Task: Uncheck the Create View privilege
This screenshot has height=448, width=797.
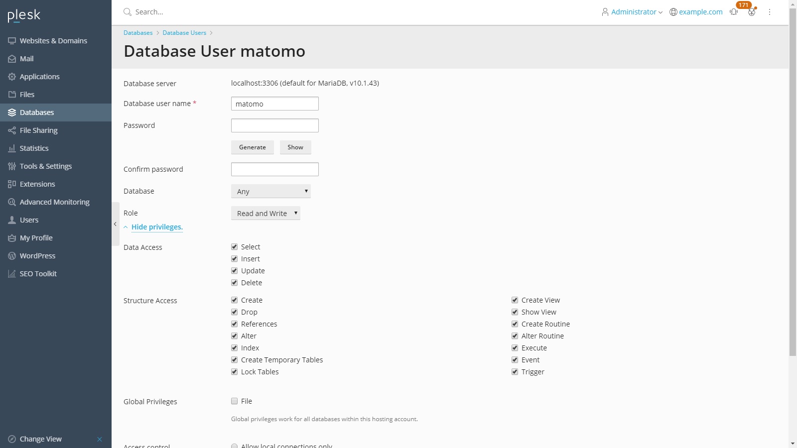Action: point(515,300)
